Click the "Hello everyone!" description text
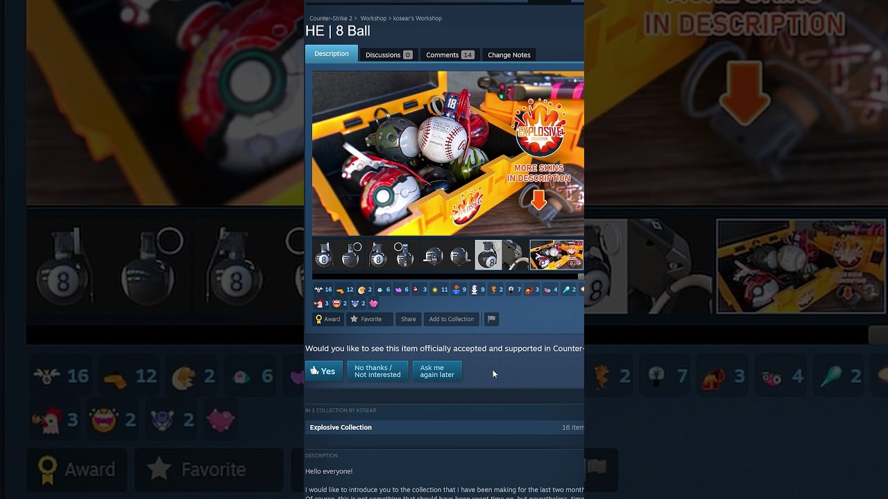Image resolution: width=888 pixels, height=499 pixels. tap(329, 471)
